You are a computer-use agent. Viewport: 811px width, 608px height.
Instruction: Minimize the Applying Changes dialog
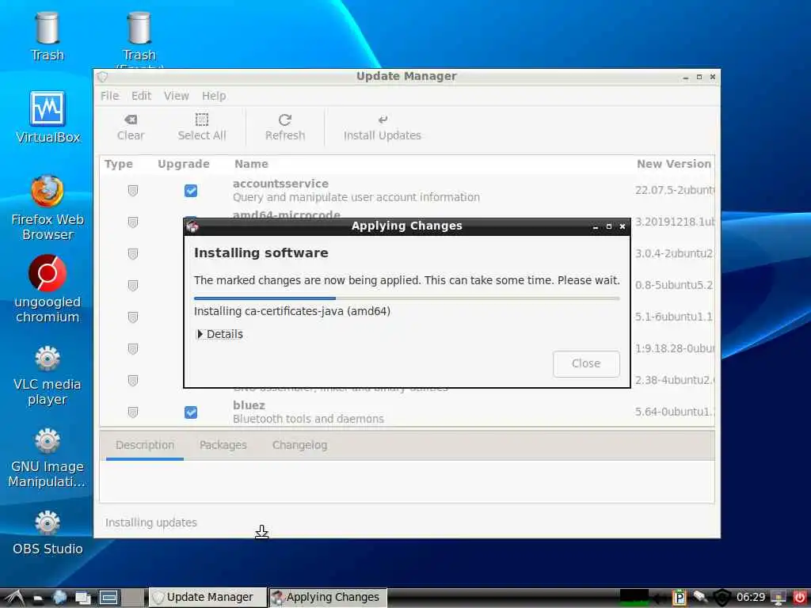tap(596, 226)
